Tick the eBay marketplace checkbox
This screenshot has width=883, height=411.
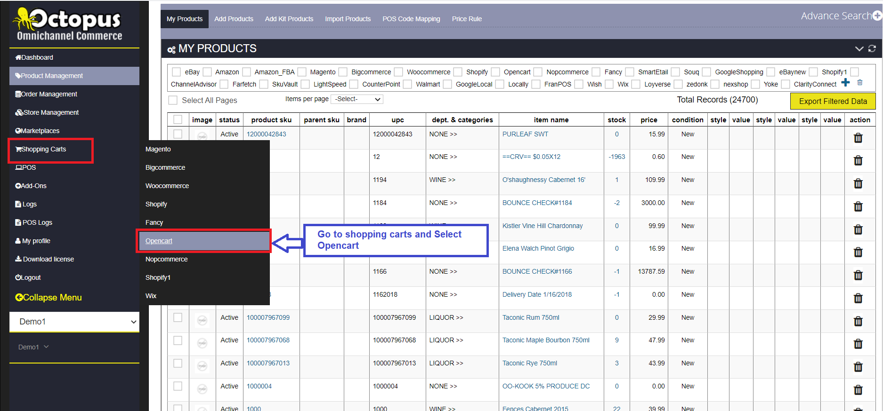coord(177,72)
